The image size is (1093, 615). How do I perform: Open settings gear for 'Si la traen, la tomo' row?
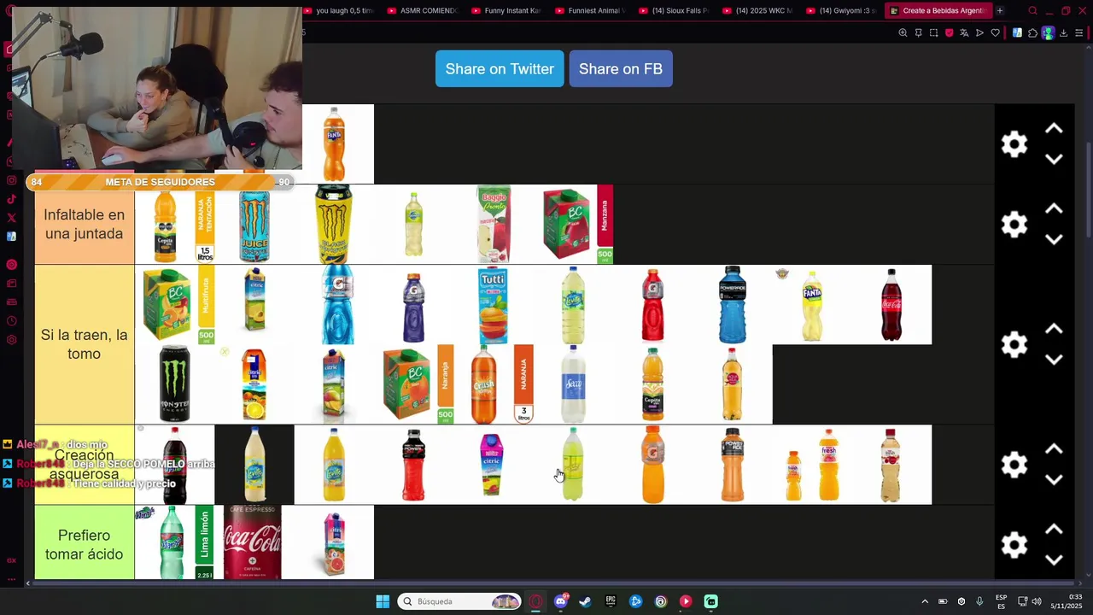click(x=1014, y=345)
